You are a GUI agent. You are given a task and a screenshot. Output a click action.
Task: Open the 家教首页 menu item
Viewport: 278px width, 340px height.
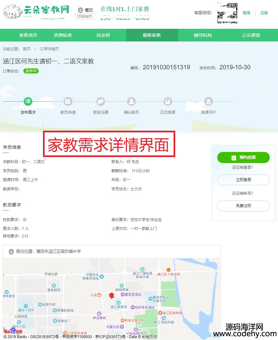(x=28, y=35)
